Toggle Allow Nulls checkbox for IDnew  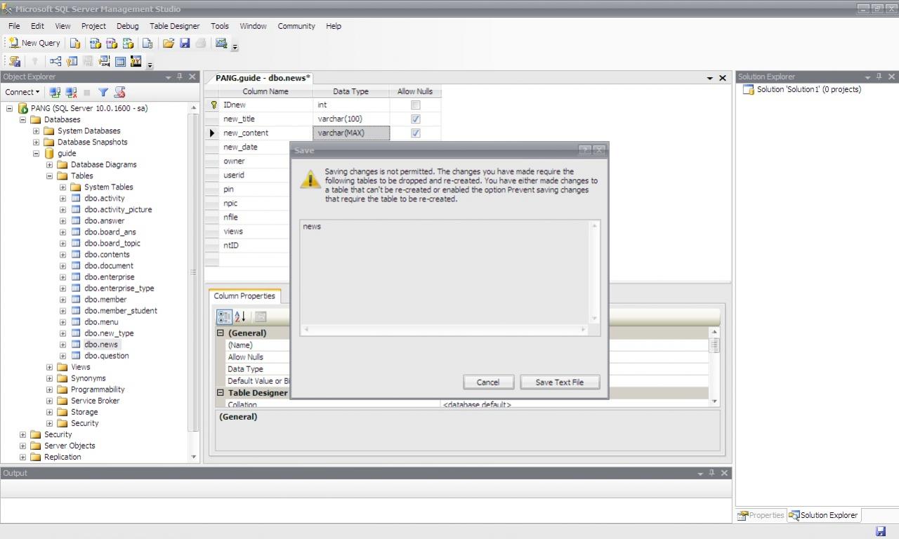(415, 105)
